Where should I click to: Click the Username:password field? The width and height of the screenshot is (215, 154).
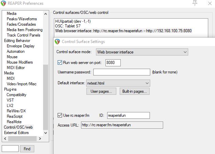(122, 72)
